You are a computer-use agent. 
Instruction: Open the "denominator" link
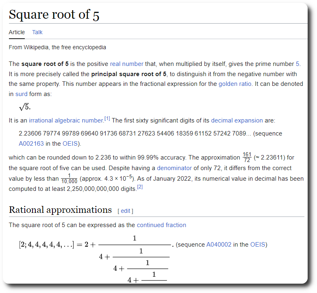[174, 168]
